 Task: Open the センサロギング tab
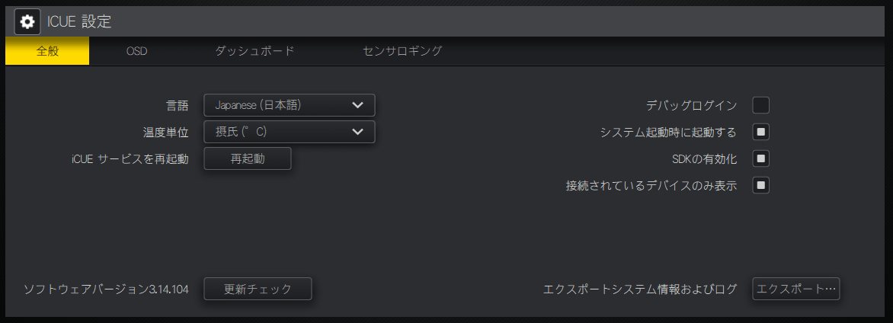(x=402, y=51)
